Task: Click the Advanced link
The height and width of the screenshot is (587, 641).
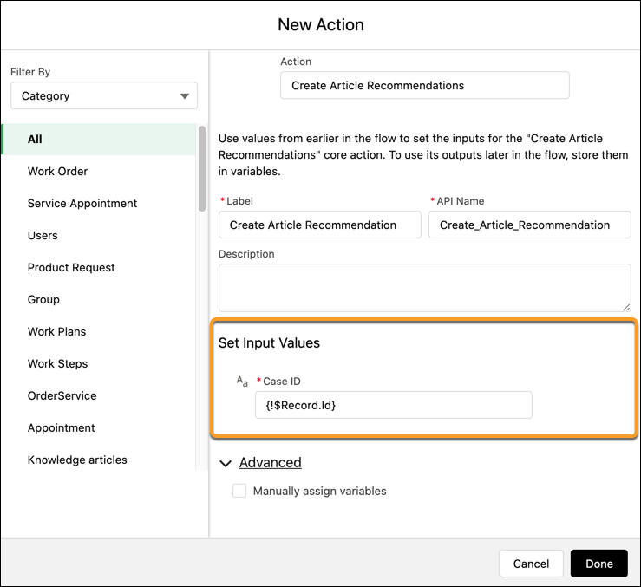Action: click(271, 462)
